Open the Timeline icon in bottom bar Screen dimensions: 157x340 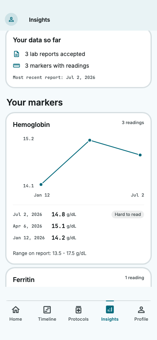tap(47, 310)
